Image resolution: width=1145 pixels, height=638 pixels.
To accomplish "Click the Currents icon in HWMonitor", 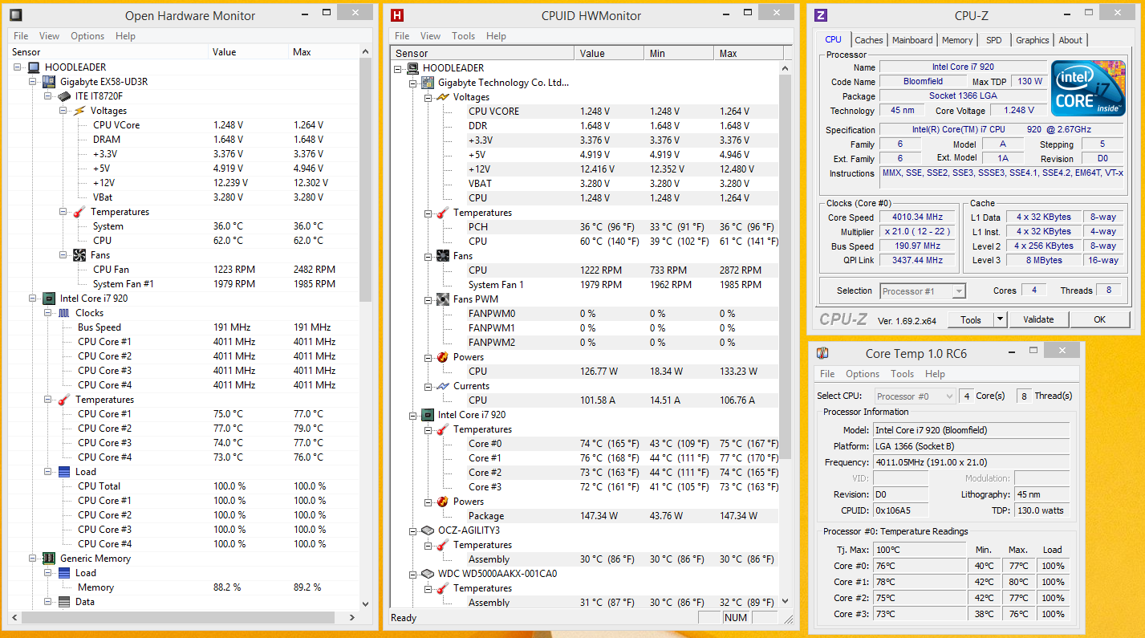I will [443, 386].
